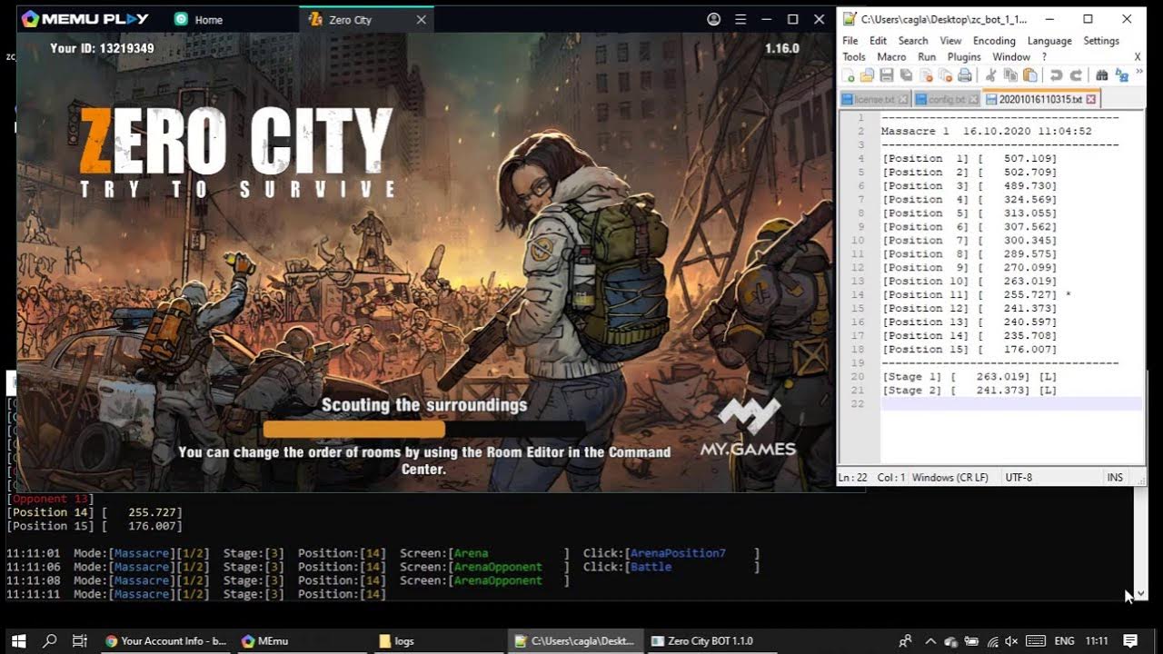
Task: Click the ENG language indicator
Action: click(1064, 640)
